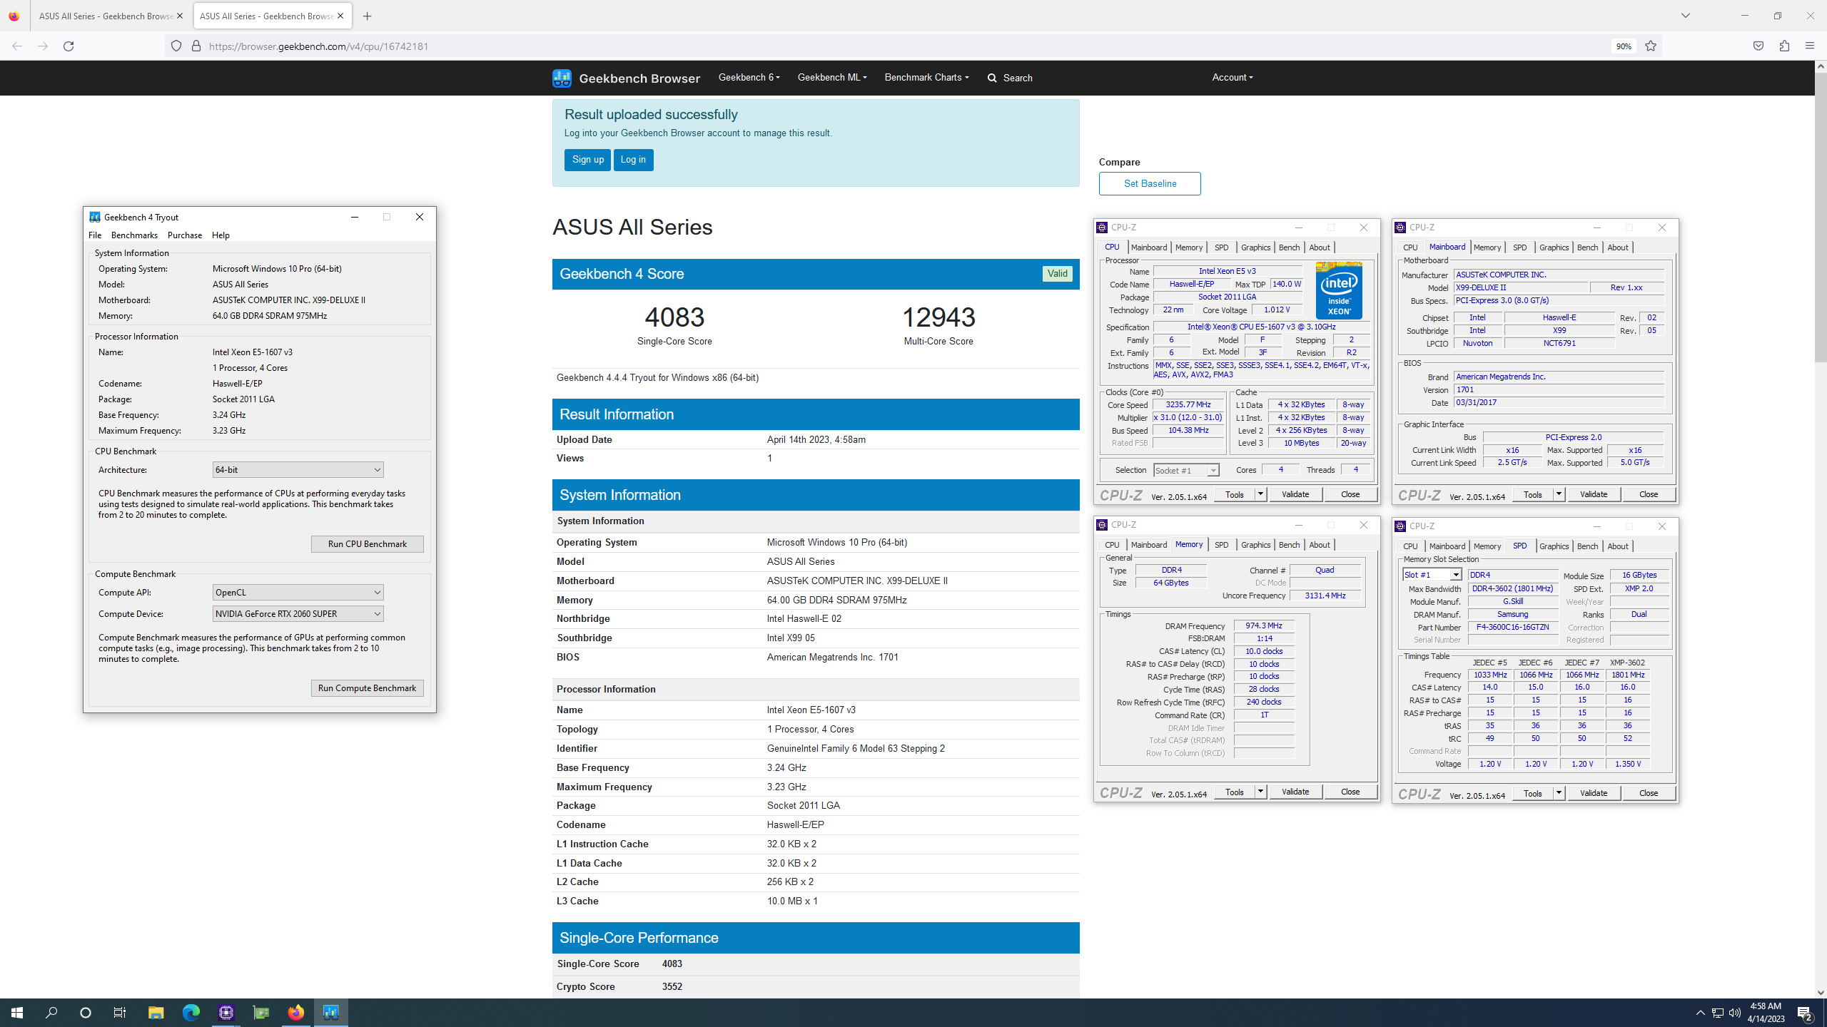This screenshot has height=1027, width=1827.
Task: Go back with the browser back arrow
Action: click(17, 46)
